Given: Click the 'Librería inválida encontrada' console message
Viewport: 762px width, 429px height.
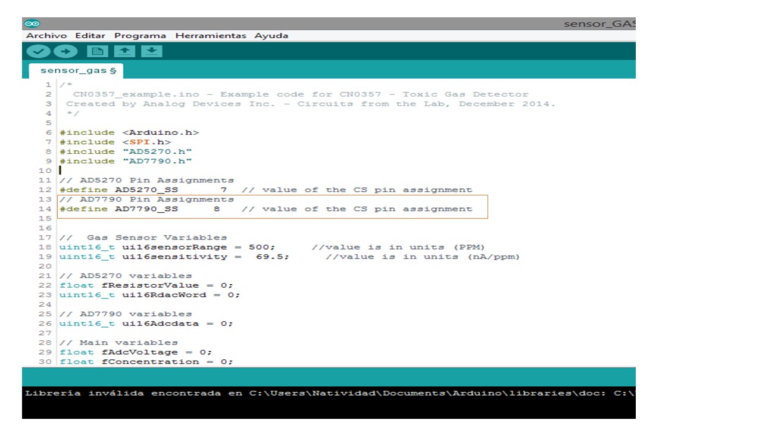Looking at the screenshot, I should (330, 394).
